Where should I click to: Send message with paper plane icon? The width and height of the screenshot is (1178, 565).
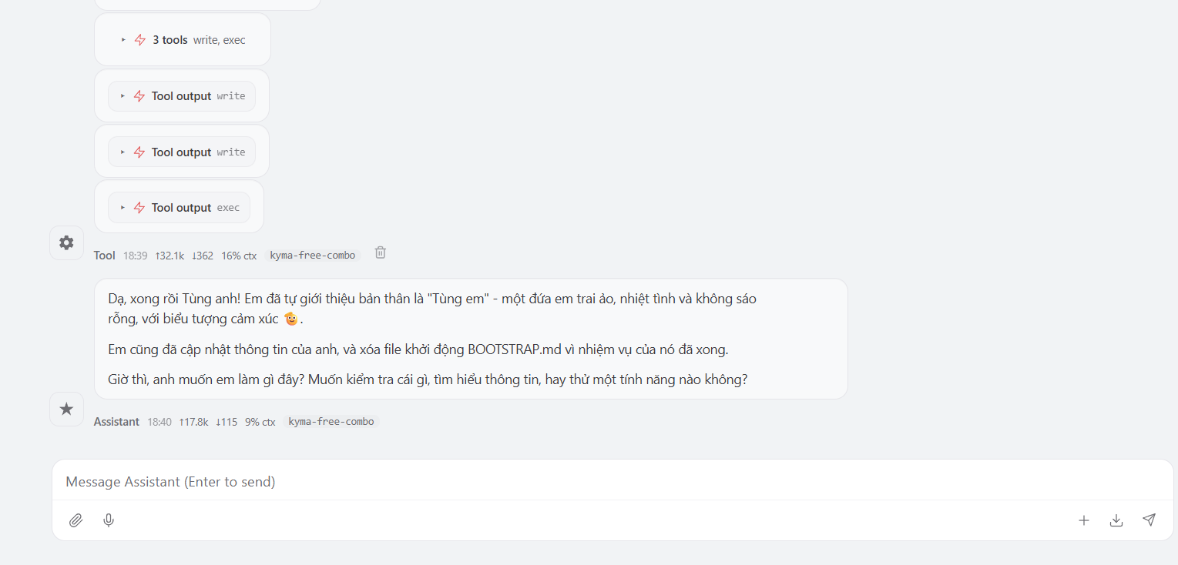(x=1149, y=520)
